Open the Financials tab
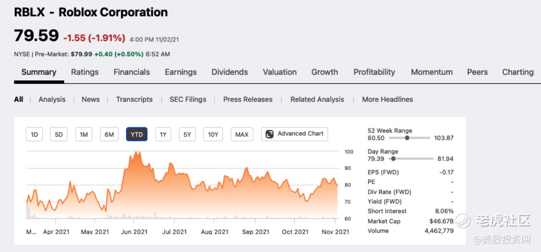 point(132,72)
